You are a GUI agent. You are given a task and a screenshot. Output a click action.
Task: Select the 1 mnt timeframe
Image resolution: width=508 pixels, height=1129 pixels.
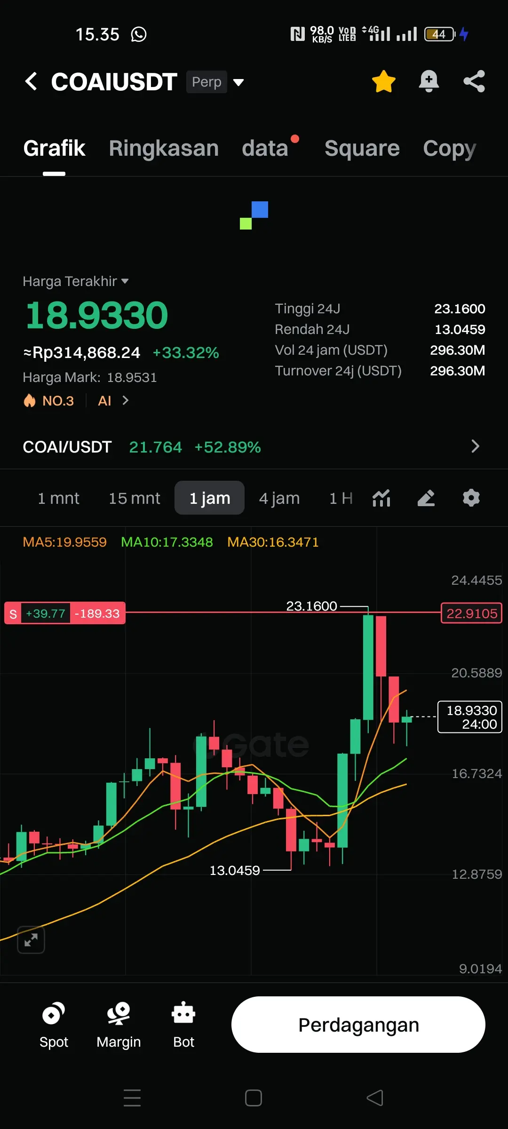pyautogui.click(x=58, y=498)
